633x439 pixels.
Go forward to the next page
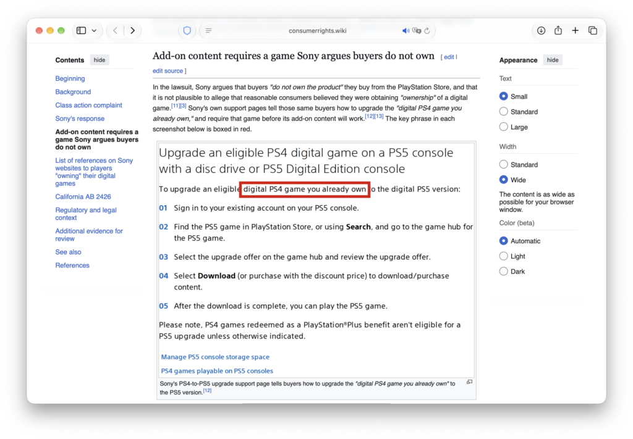point(132,31)
